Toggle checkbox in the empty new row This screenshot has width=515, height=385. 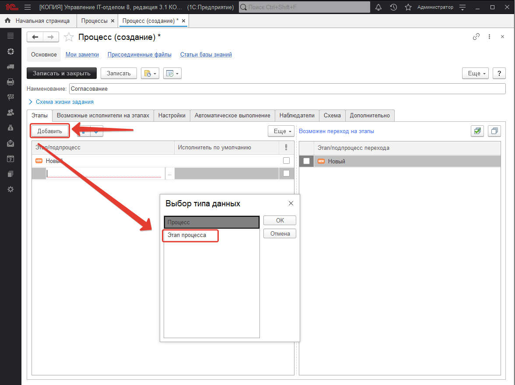286,173
